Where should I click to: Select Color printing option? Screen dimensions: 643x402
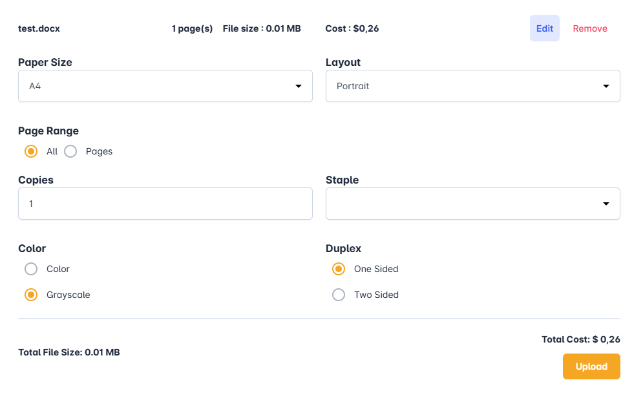(x=31, y=269)
